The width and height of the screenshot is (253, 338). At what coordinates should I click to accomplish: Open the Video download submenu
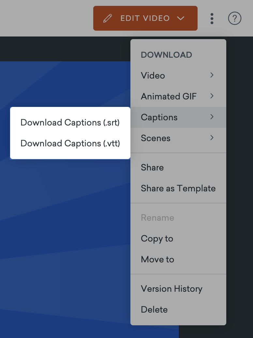coord(178,75)
